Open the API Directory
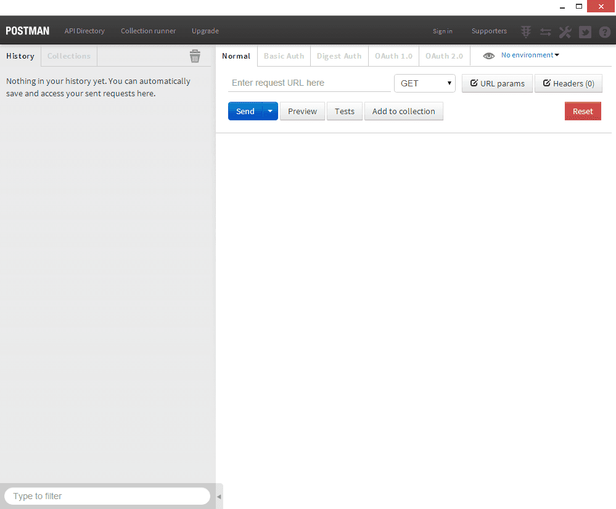Viewport: 616px width, 509px height. point(84,31)
